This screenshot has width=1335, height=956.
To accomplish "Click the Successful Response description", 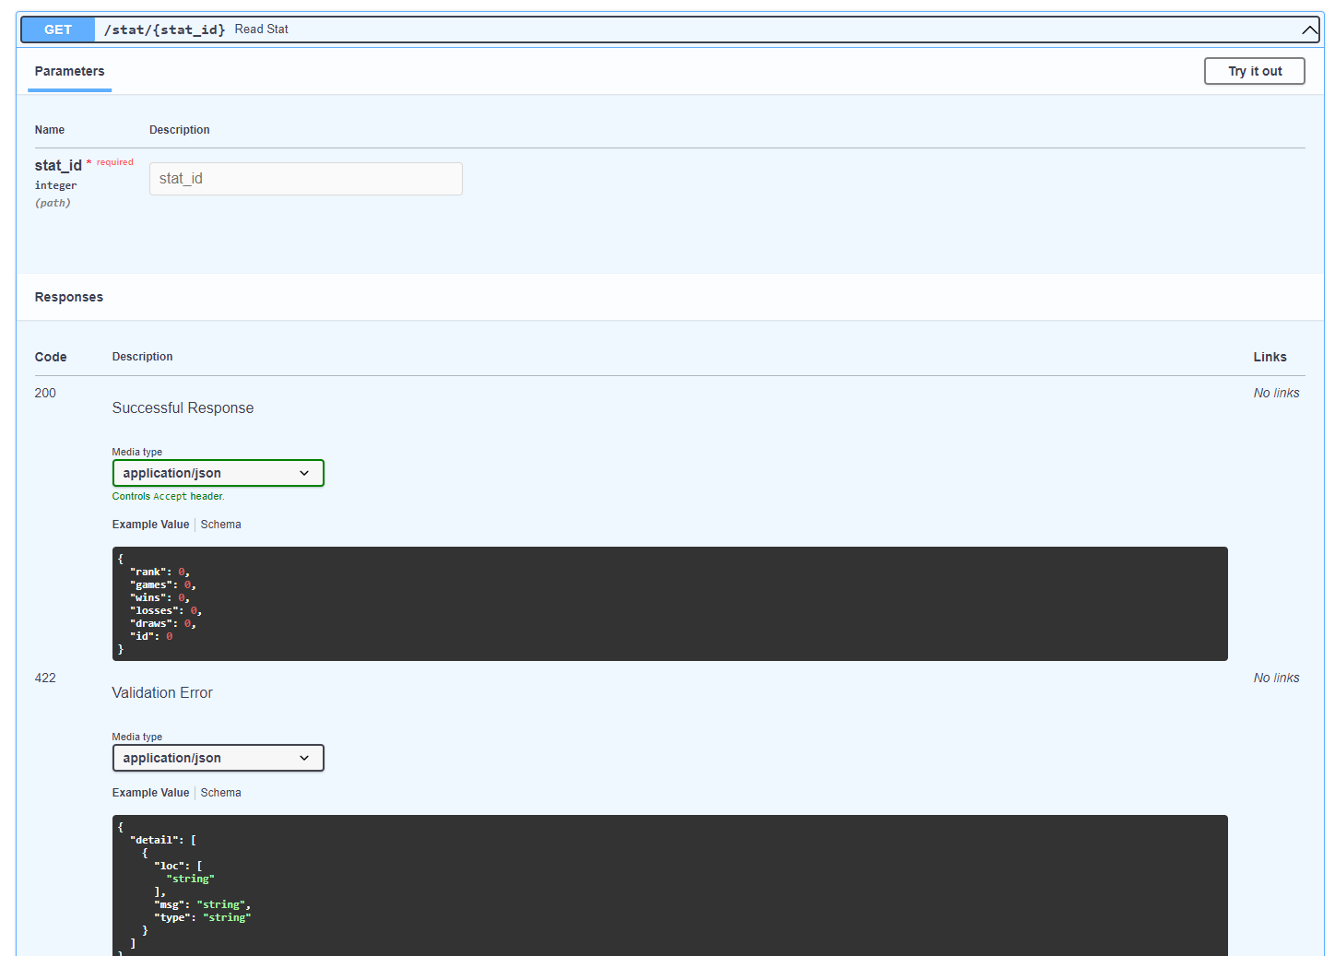I will [x=183, y=407].
